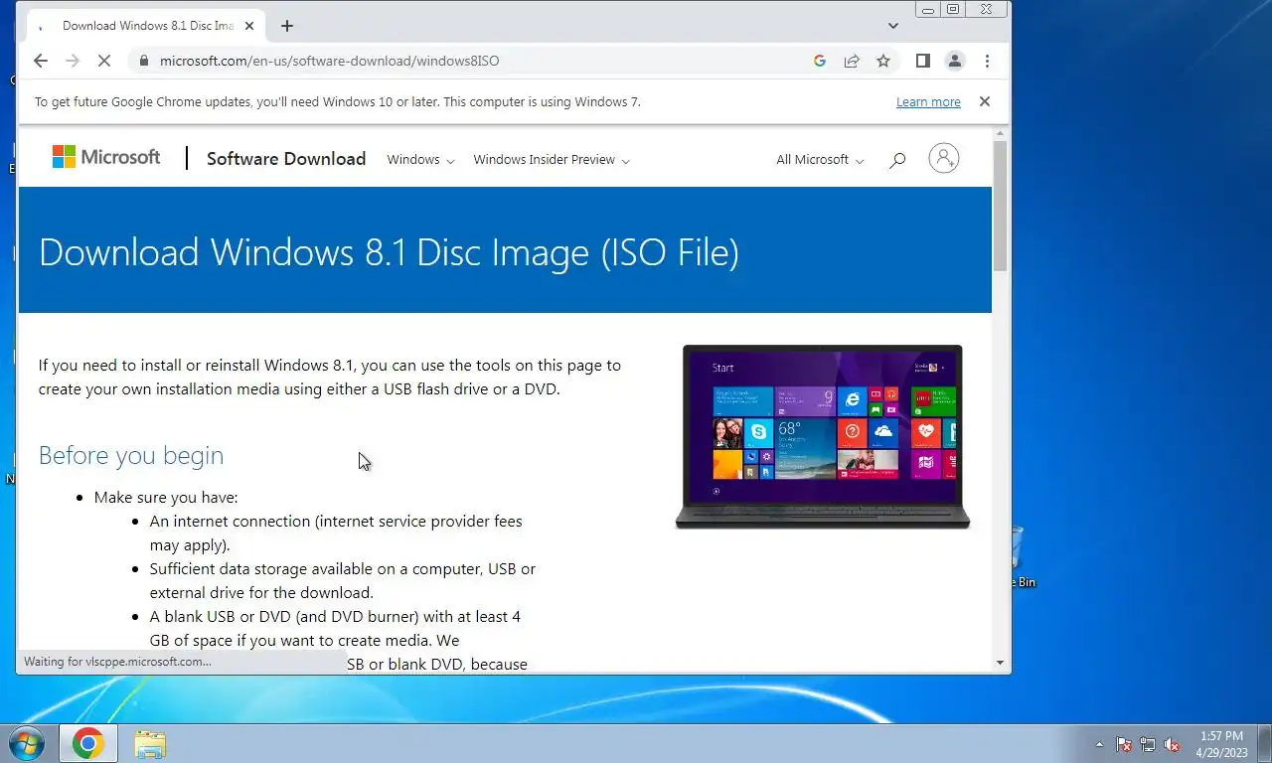Click the search magnifier icon
Screen dimensions: 1272x763
tap(897, 159)
